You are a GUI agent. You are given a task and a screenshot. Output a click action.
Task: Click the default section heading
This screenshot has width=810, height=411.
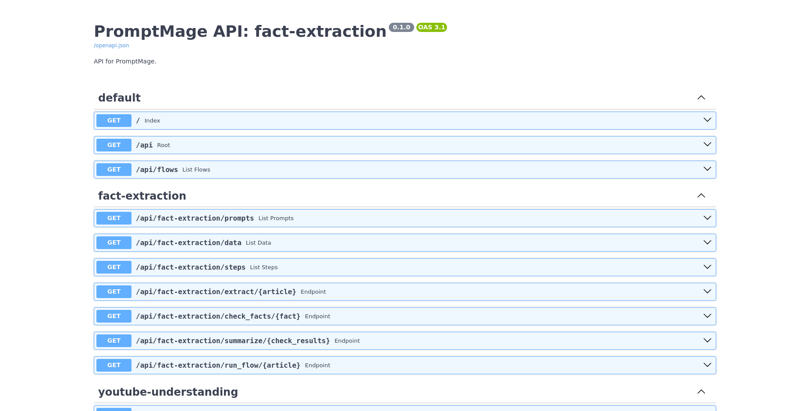119,98
